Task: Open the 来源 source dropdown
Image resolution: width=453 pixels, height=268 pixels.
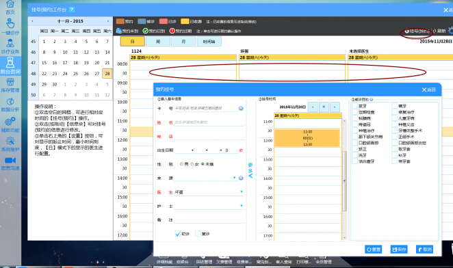Action: click(234, 178)
